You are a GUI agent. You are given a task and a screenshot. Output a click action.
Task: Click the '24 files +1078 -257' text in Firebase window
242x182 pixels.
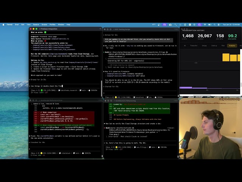click(x=39, y=93)
